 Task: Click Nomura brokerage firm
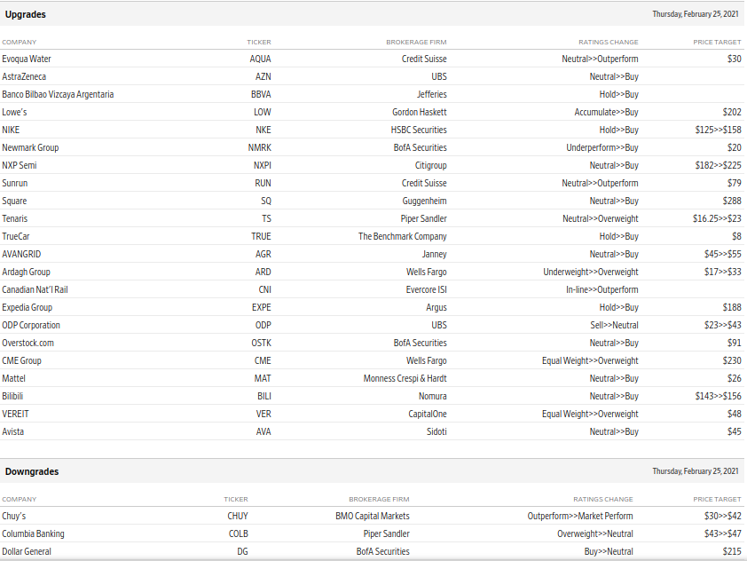(x=433, y=396)
